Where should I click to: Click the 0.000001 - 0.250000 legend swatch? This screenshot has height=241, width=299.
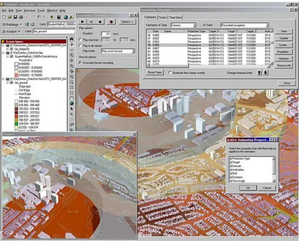coord(16,68)
